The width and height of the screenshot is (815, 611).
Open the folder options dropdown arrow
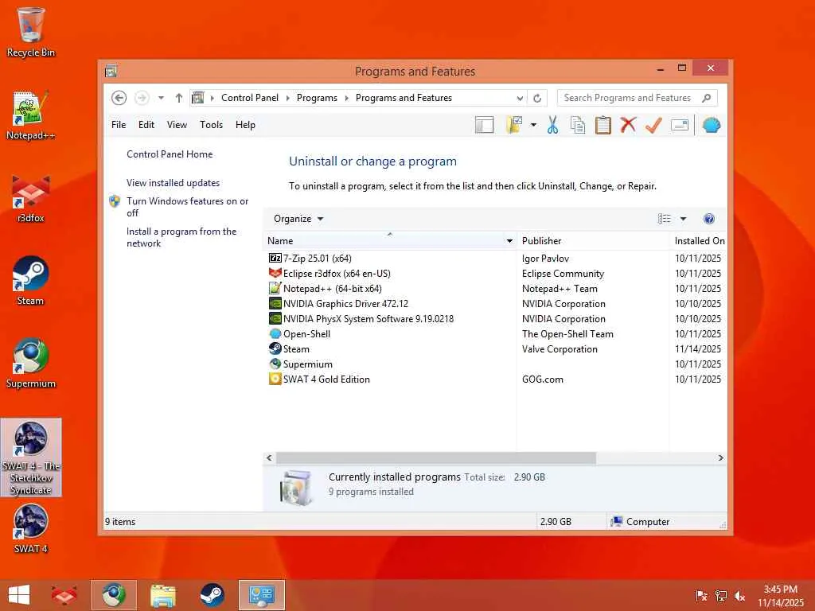tap(533, 125)
